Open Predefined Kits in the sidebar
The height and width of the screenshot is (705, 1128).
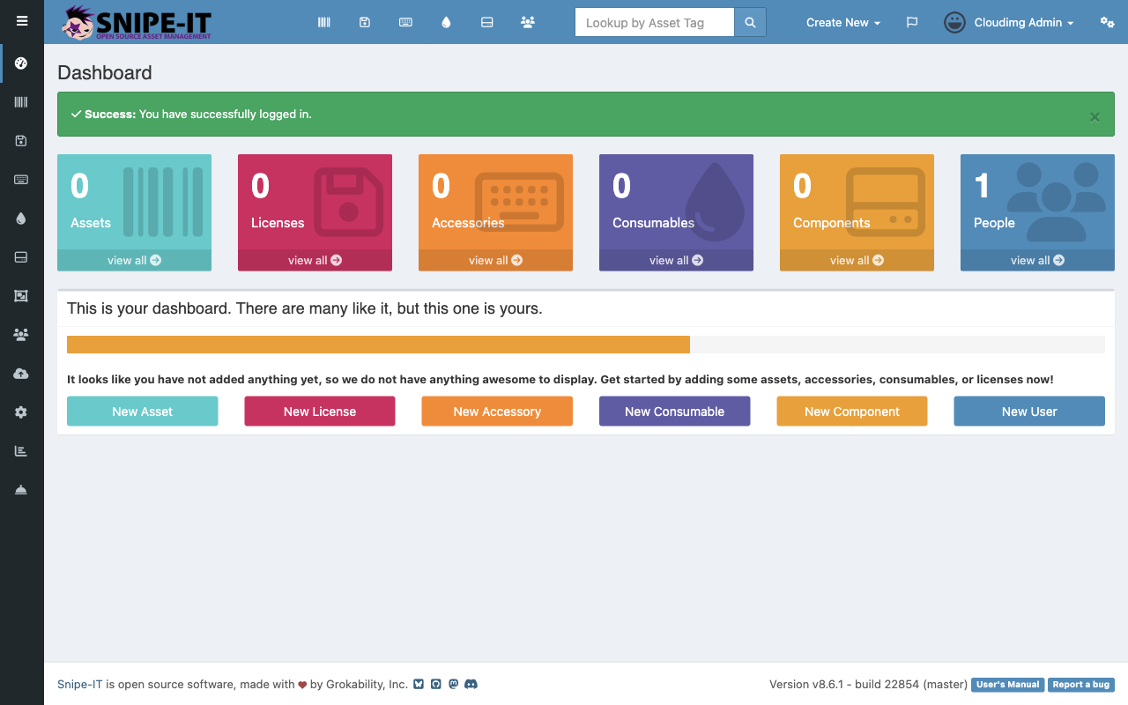[21, 296]
